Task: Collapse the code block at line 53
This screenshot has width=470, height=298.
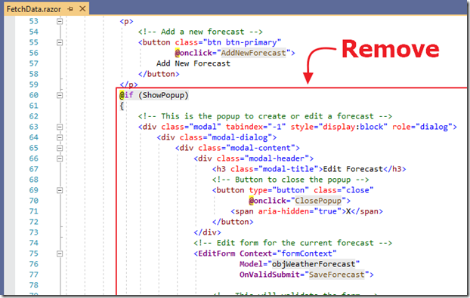Action: pos(60,21)
